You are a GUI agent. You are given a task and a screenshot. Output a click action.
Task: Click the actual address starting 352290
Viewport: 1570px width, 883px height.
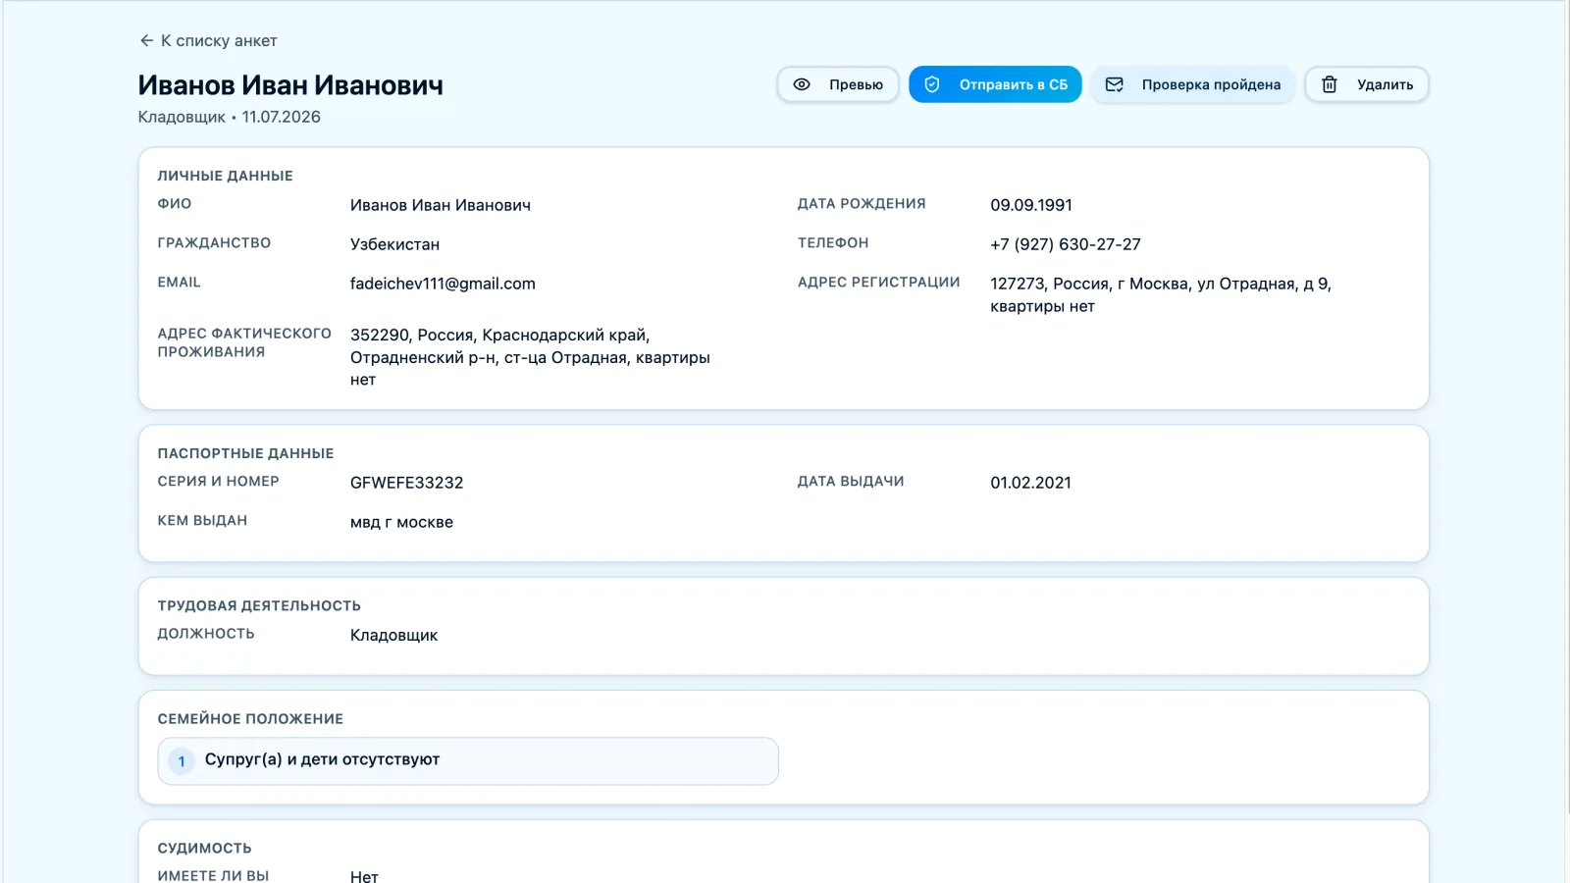click(x=530, y=357)
